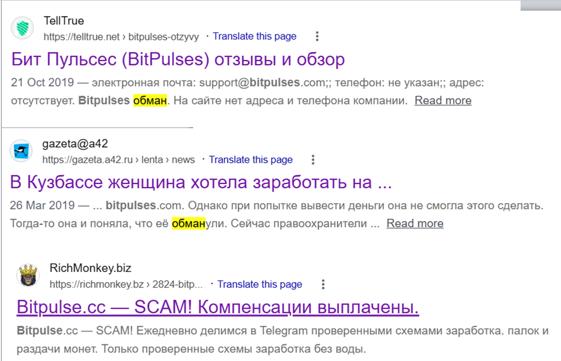Translate the gazeta.a42.ru page
This screenshot has height=361, width=561.
(x=251, y=159)
